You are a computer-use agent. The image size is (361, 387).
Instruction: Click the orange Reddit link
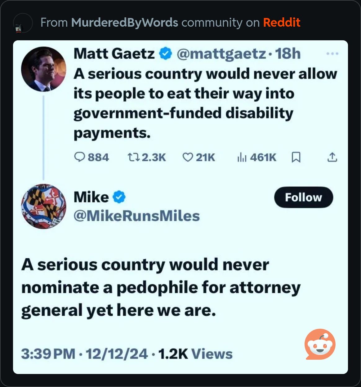(x=282, y=23)
